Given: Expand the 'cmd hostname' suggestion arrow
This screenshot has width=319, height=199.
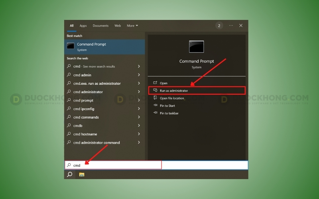Looking at the screenshot, I should pos(139,134).
